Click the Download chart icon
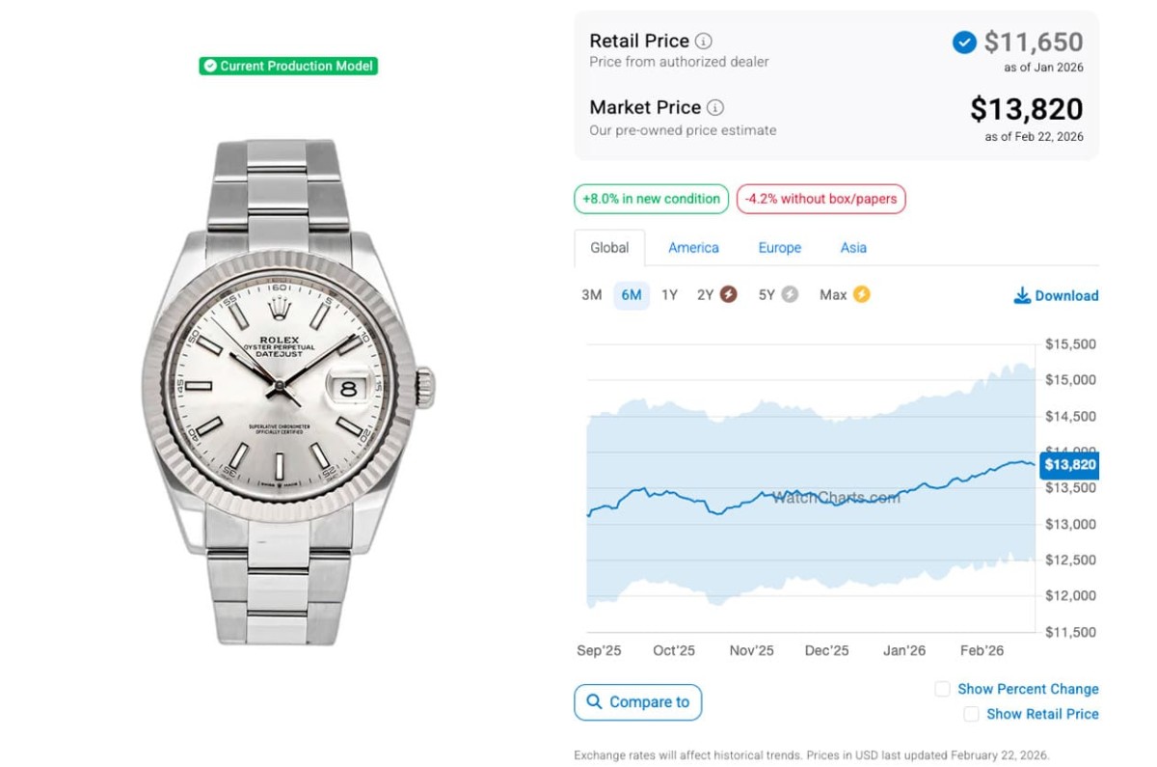The width and height of the screenshot is (1157, 767). tap(1022, 296)
